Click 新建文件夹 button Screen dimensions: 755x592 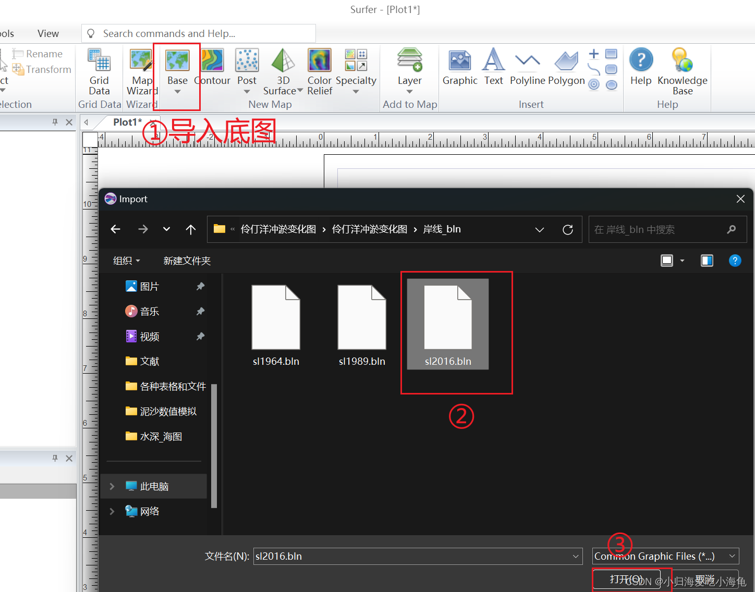(187, 261)
